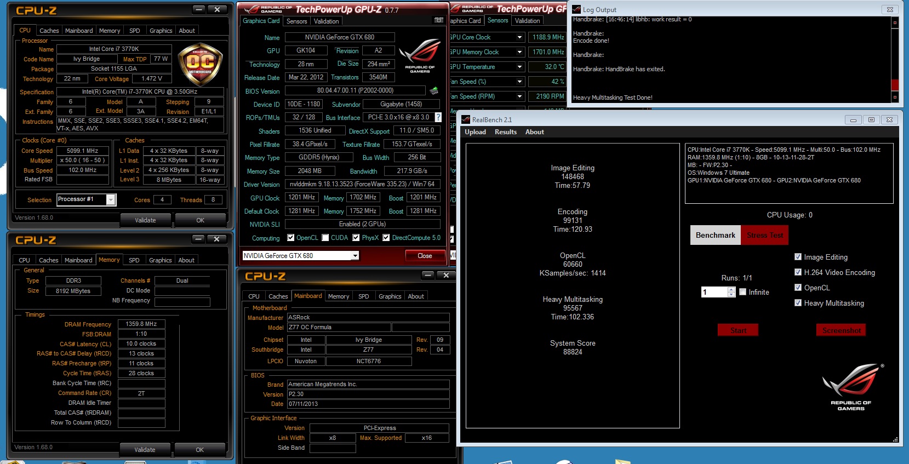Viewport: 909px width, 464px height.
Task: Click the Screenshot button in RealBench
Action: coord(841,330)
